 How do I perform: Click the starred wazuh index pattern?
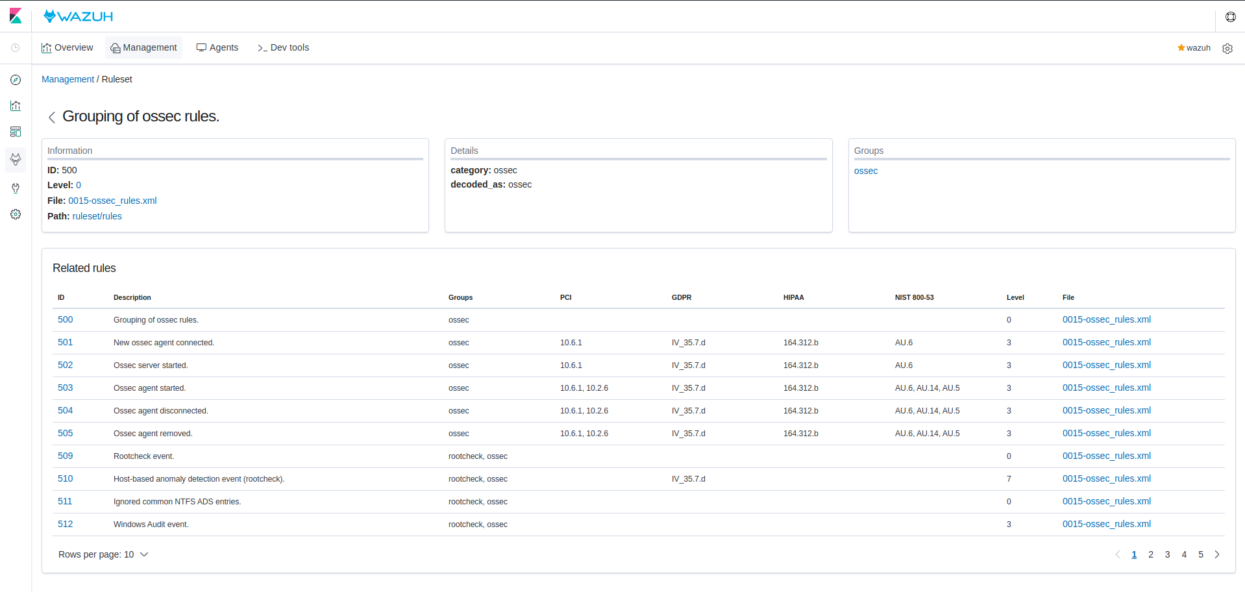point(1193,47)
